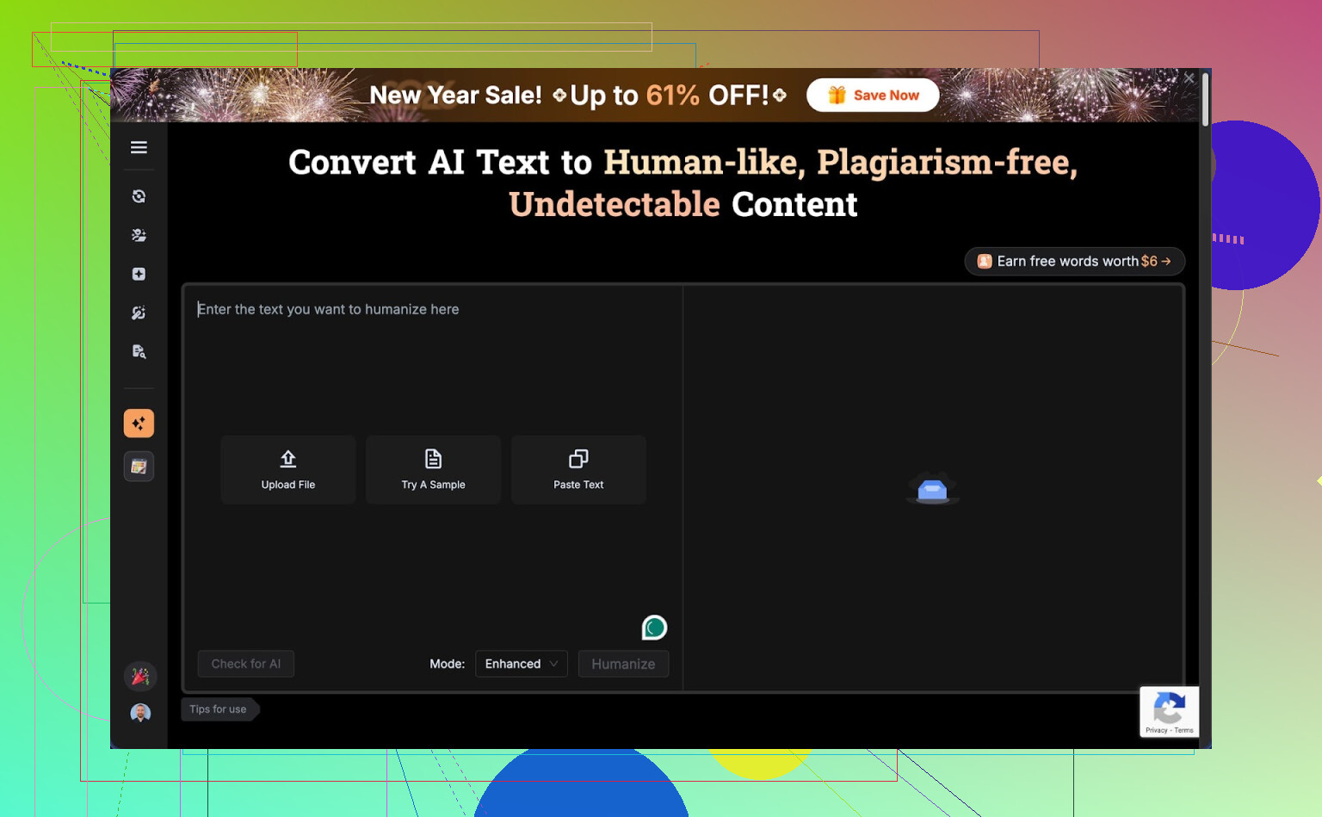This screenshot has height=817, width=1322.
Task: Click Try A Sample button
Action: (x=433, y=469)
